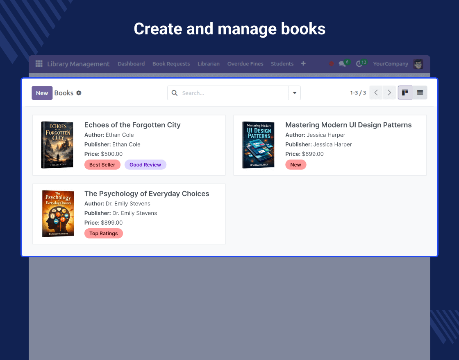Click the Price: $699.00 value
459x360 pixels.
coord(313,154)
